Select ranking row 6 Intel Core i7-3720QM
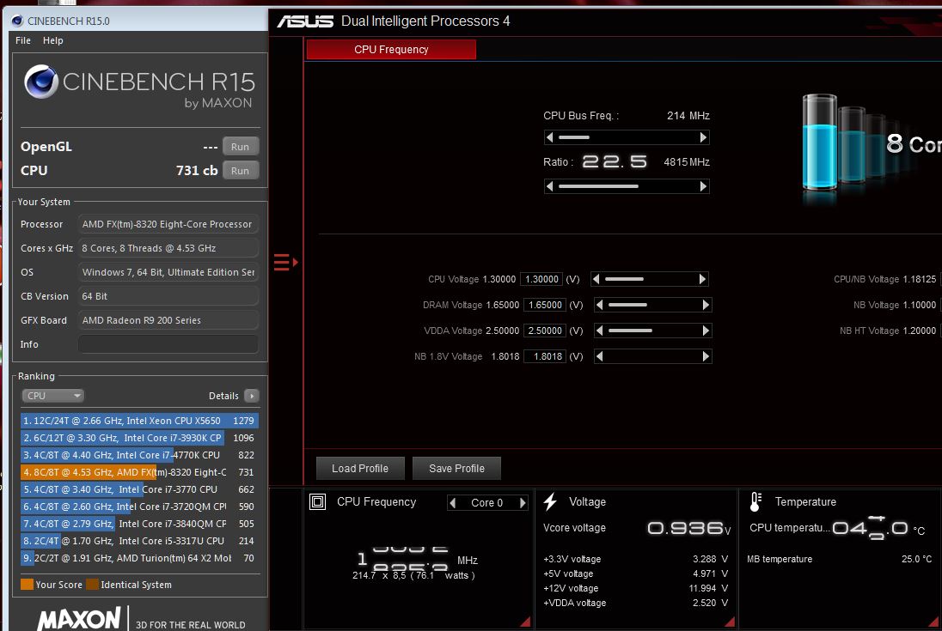942x631 pixels. point(139,507)
